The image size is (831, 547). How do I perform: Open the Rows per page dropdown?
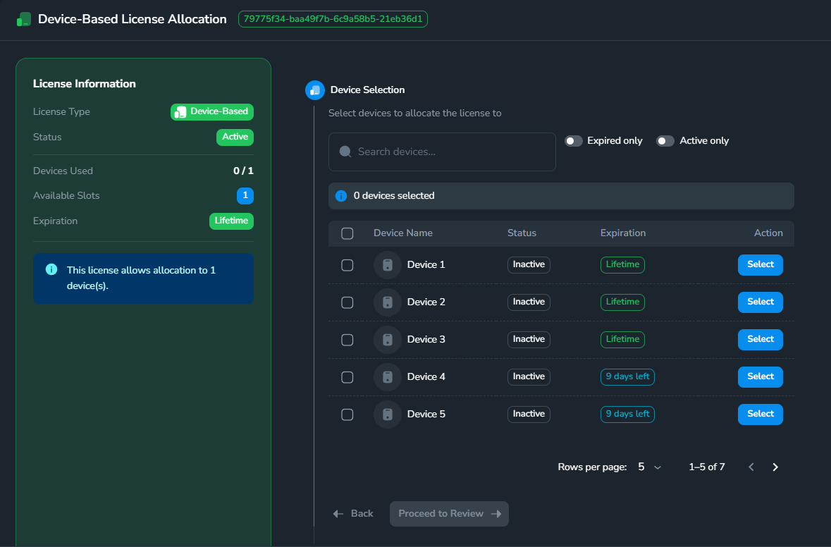click(x=649, y=467)
